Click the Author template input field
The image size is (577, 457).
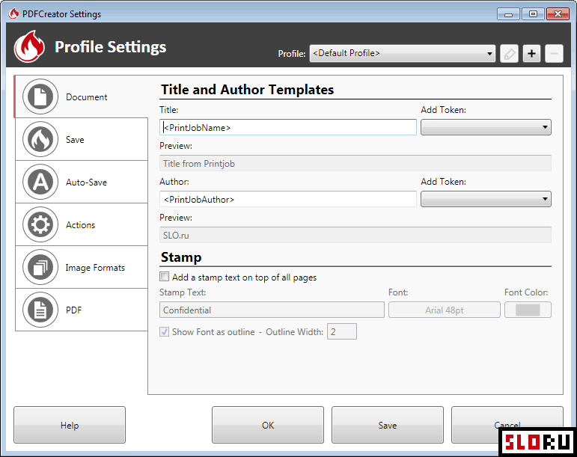click(288, 199)
